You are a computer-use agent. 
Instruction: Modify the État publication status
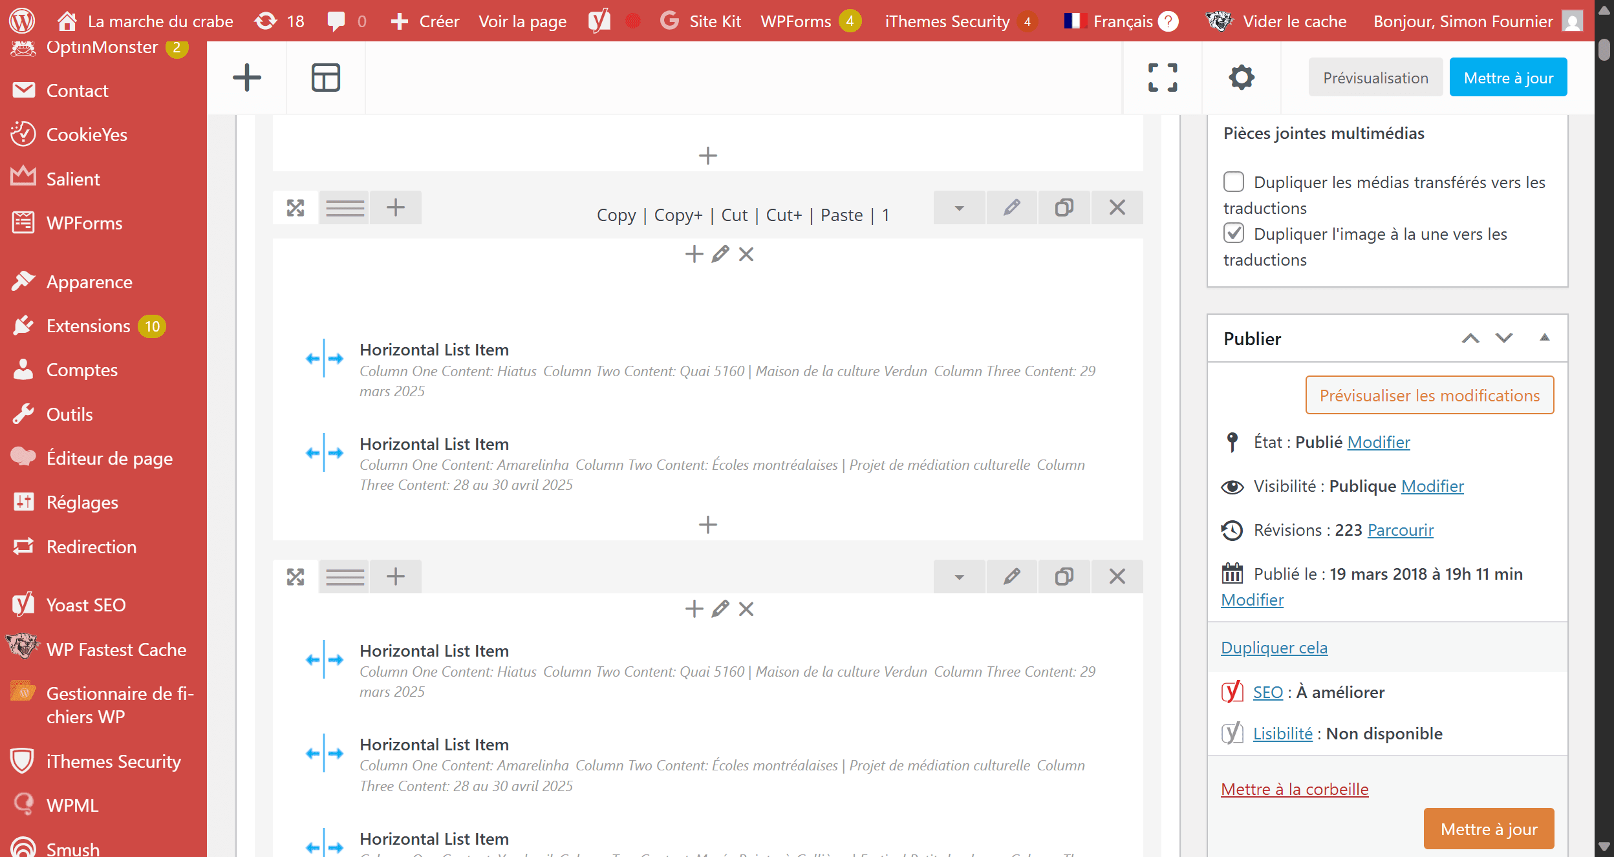tap(1379, 442)
